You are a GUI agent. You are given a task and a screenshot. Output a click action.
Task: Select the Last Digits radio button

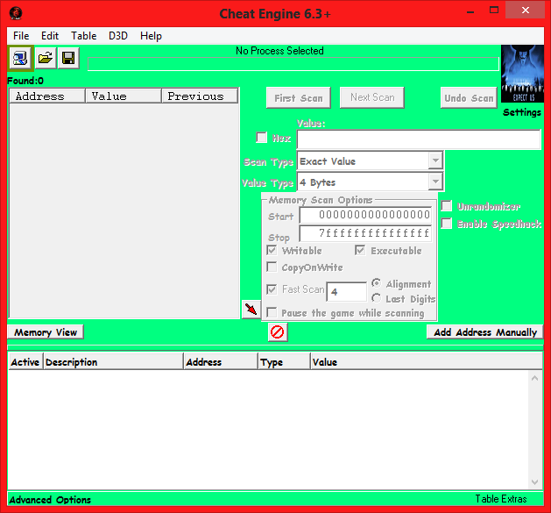(377, 299)
